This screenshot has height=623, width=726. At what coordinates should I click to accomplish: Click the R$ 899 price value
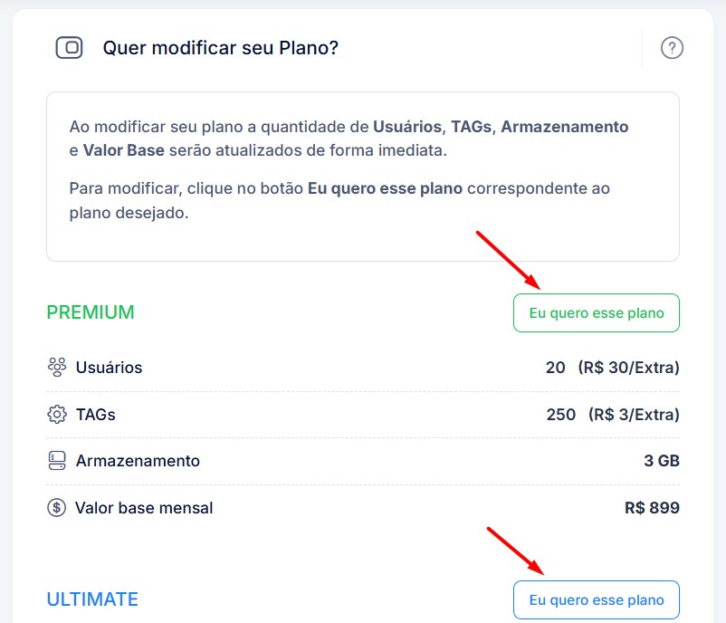click(652, 508)
